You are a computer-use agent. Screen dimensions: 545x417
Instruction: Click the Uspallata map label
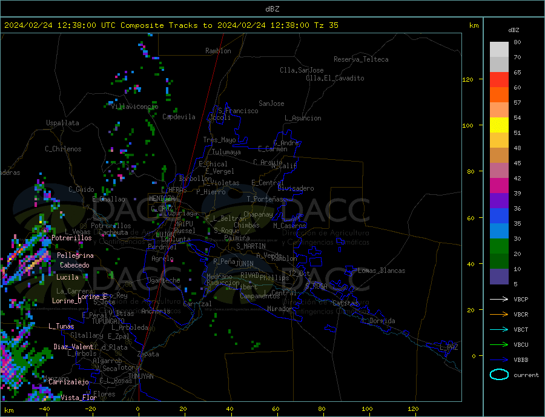[x=62, y=123]
